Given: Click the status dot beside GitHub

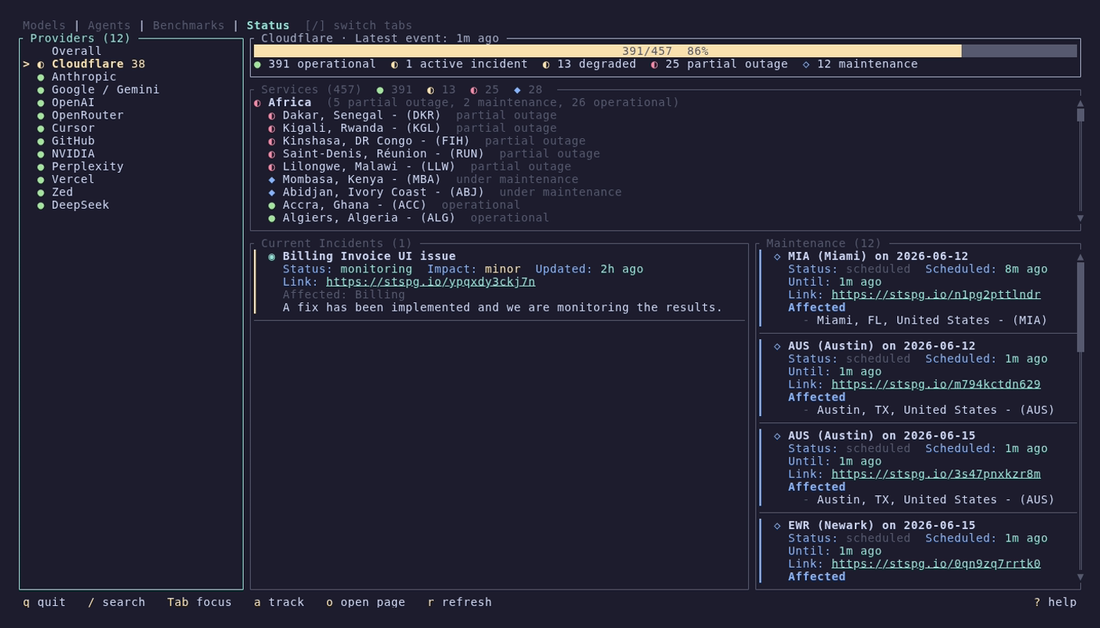Looking at the screenshot, I should pyautogui.click(x=41, y=141).
